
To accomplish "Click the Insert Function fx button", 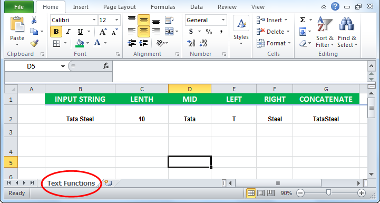I will click(x=106, y=66).
